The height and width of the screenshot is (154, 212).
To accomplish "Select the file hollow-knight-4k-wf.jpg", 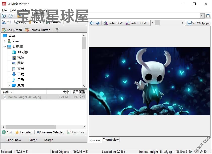I will (44, 97).
